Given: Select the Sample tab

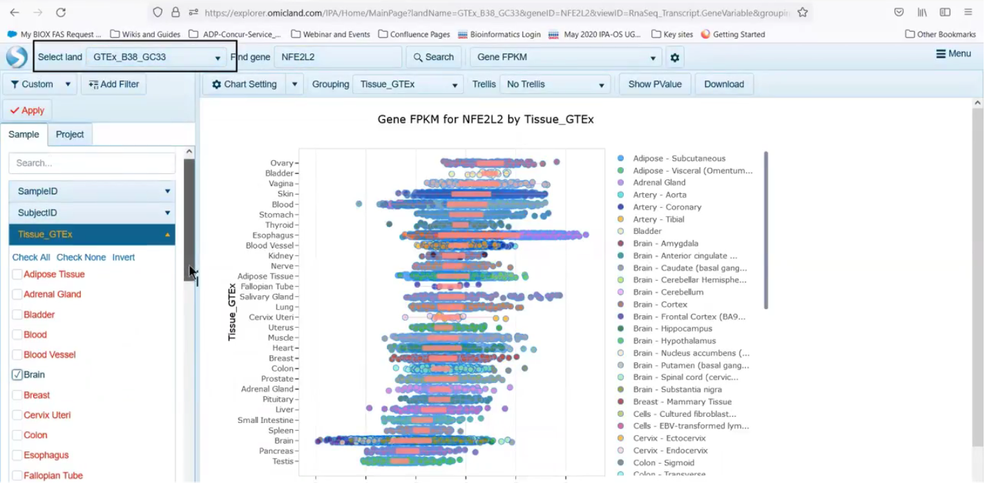Looking at the screenshot, I should (x=23, y=135).
